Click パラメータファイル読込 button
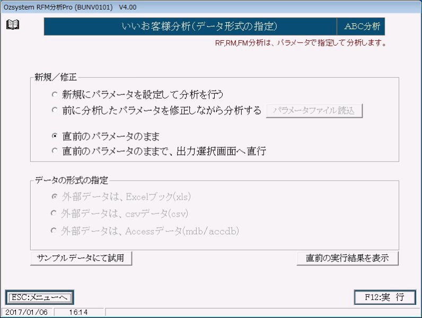 pos(314,111)
